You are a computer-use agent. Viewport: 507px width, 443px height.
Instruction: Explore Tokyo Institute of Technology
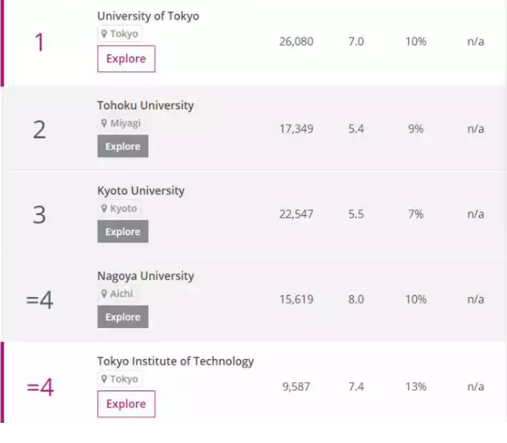[126, 404]
